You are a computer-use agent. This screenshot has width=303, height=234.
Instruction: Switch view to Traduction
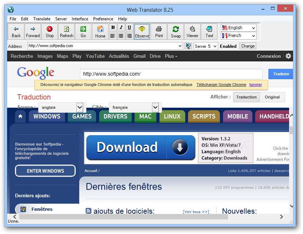(246, 97)
